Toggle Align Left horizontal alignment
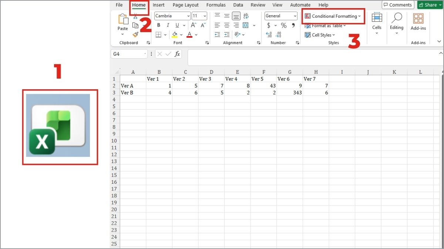 pos(218,25)
